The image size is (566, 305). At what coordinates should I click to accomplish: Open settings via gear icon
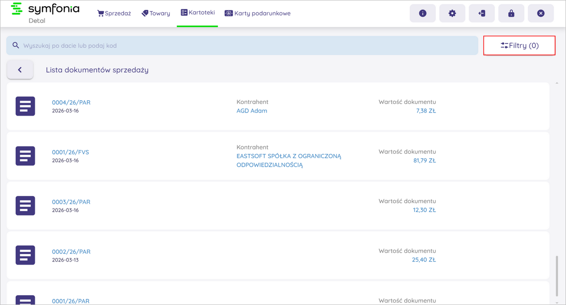tap(452, 13)
